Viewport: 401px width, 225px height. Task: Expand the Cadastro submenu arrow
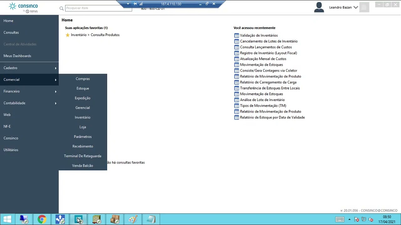(x=56, y=68)
